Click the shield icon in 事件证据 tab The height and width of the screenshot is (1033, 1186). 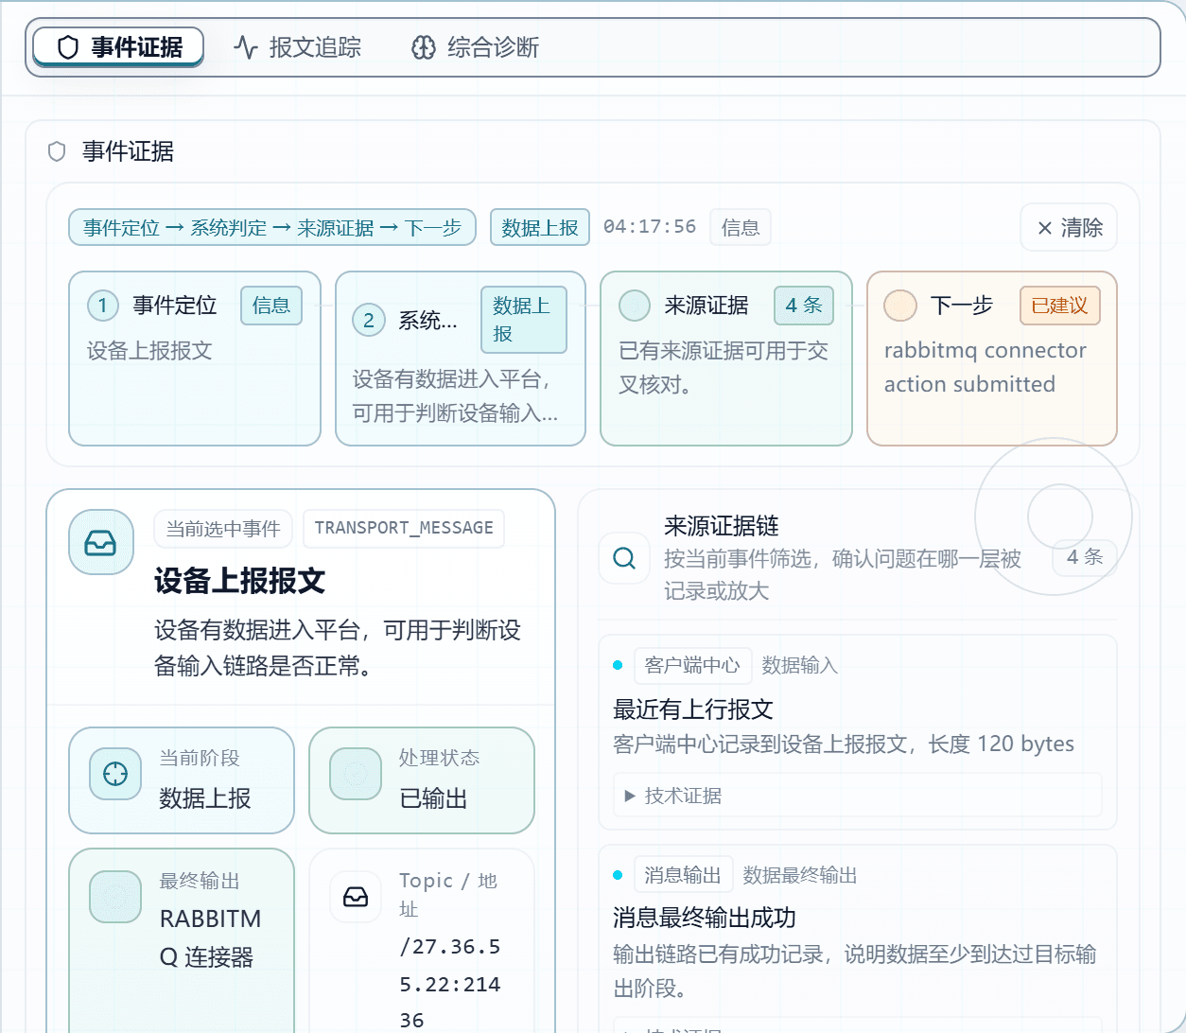68,47
